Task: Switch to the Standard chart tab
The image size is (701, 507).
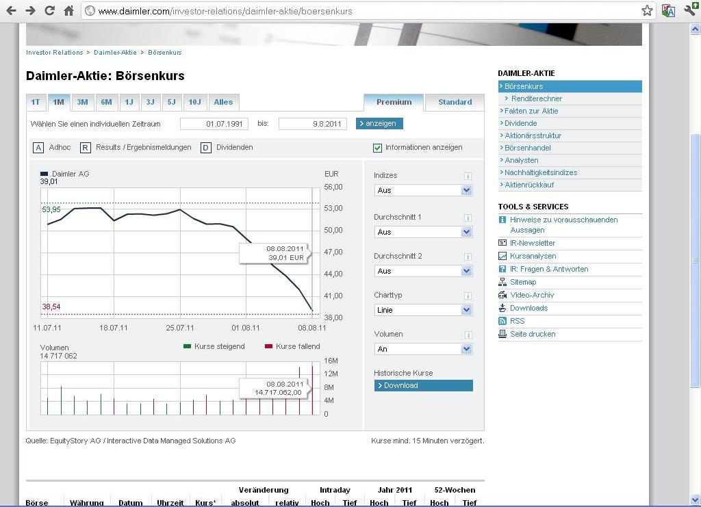Action: click(x=455, y=103)
